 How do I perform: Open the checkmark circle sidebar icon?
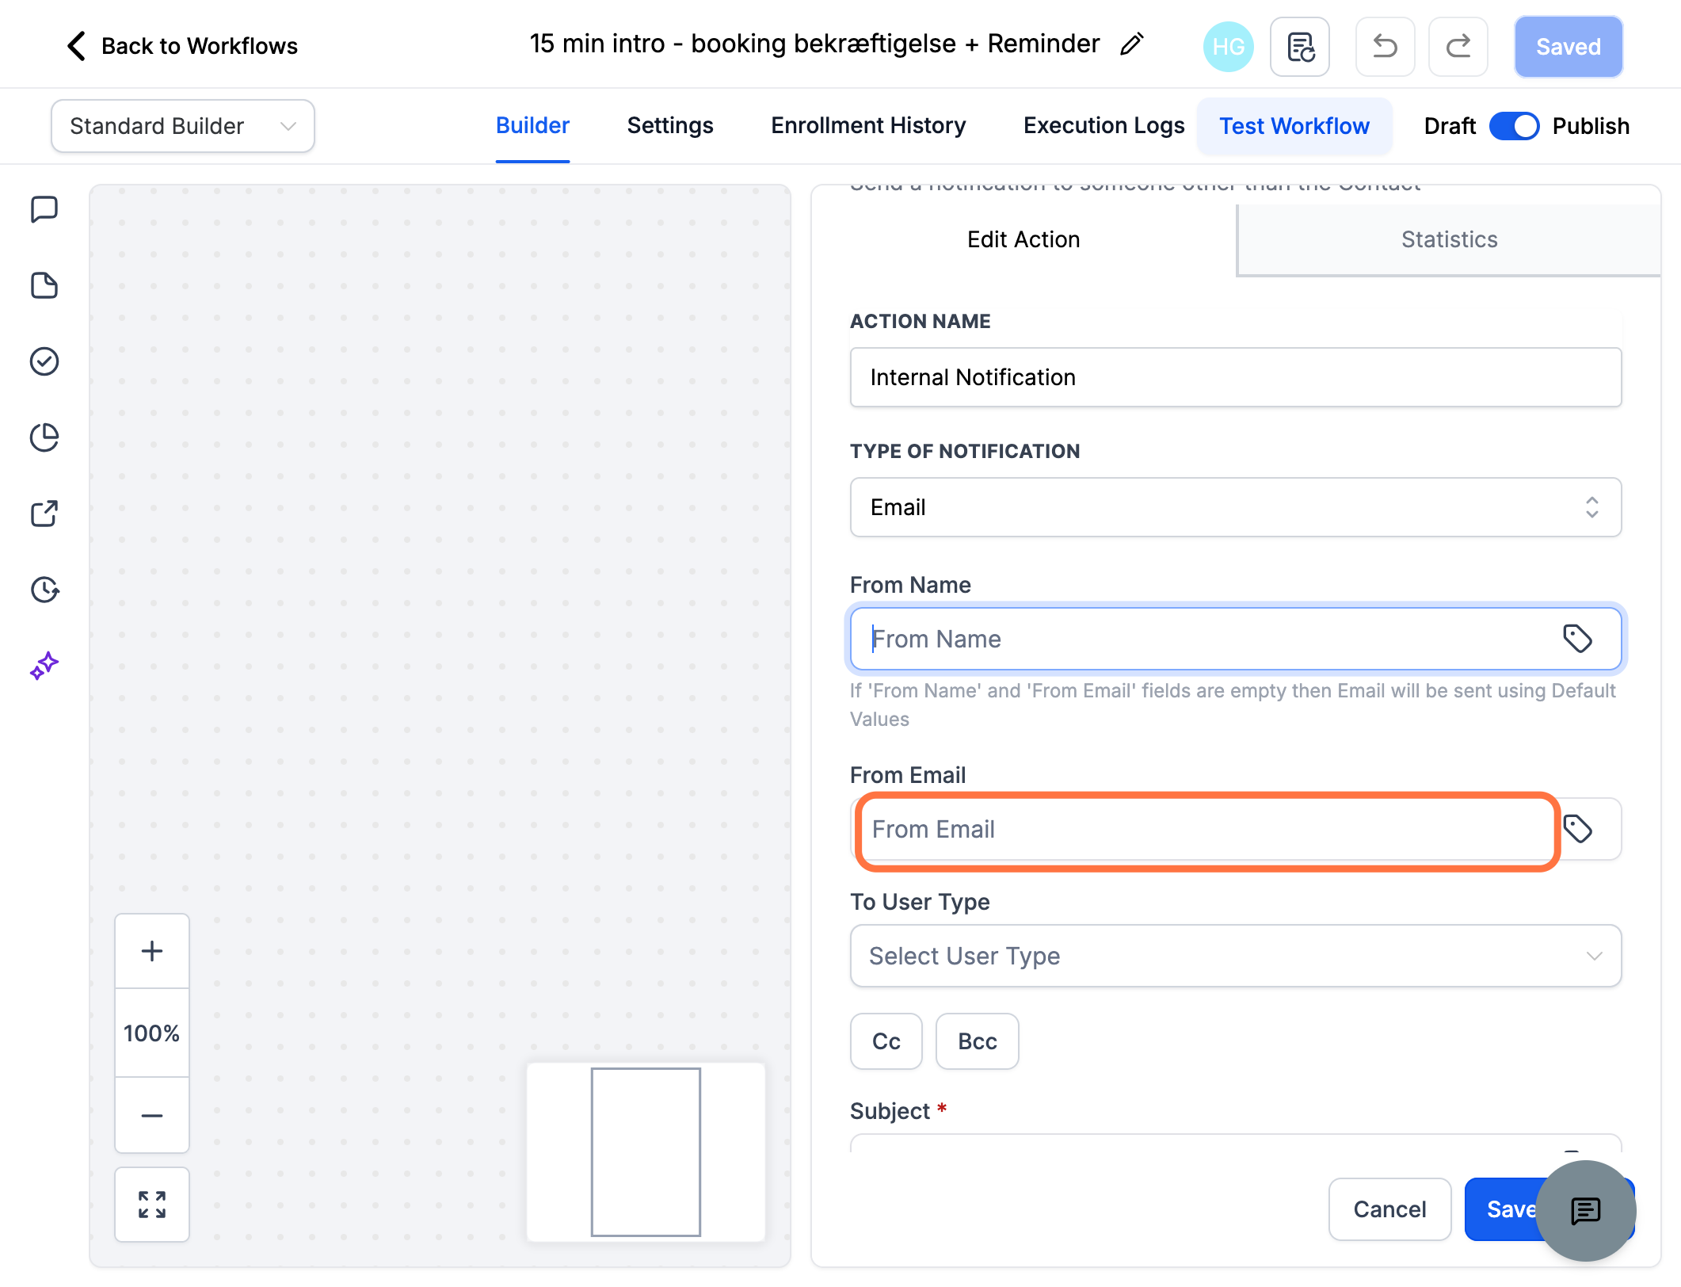[44, 361]
